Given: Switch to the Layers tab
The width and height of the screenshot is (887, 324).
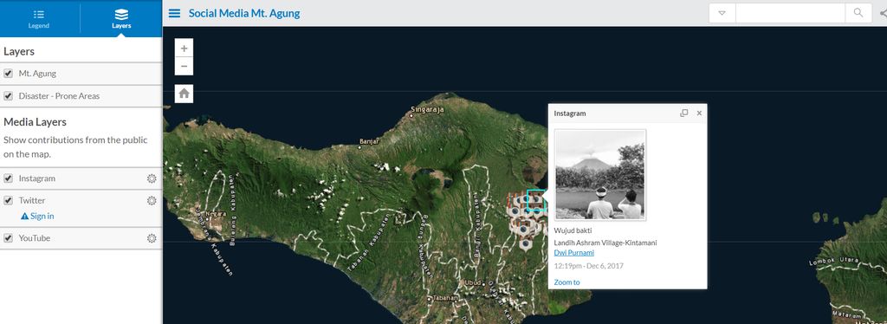Looking at the screenshot, I should (x=121, y=18).
